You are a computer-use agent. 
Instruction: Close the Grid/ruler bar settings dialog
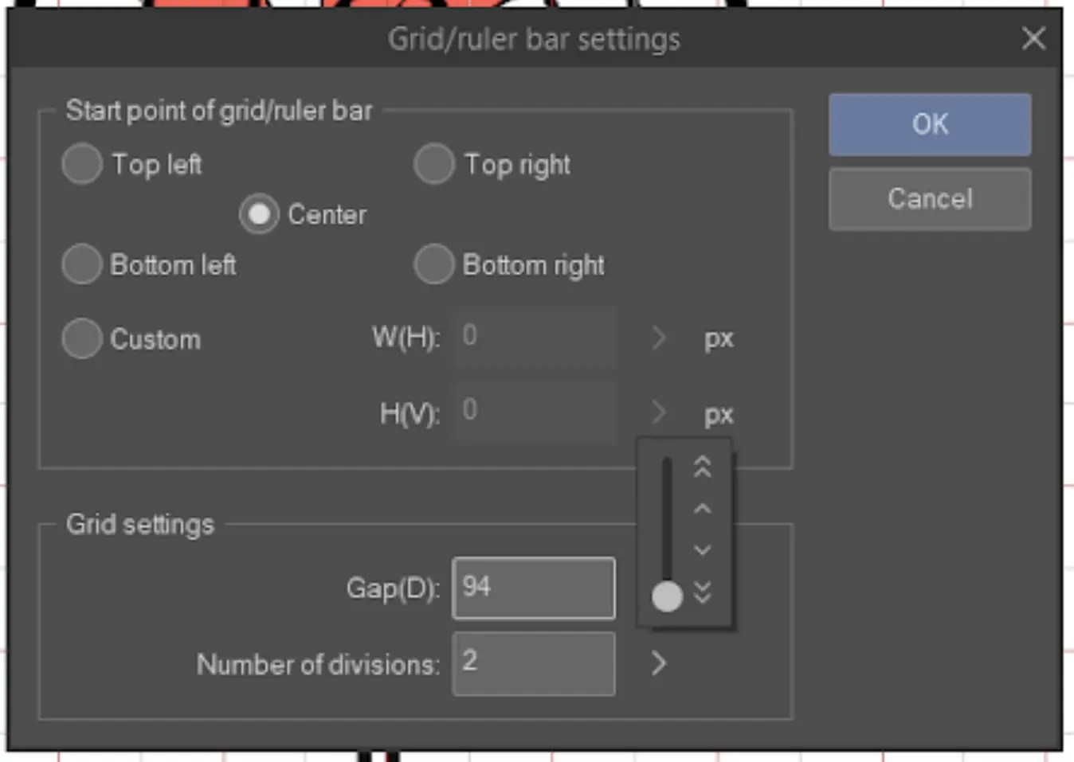coord(1033,38)
